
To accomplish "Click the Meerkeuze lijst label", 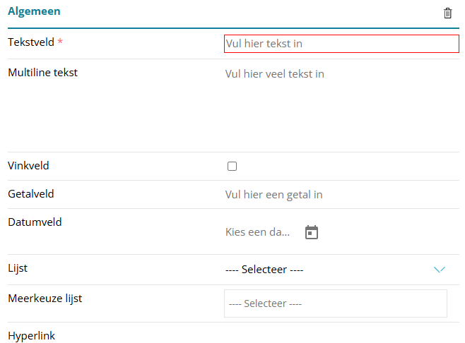I will 45,299.
